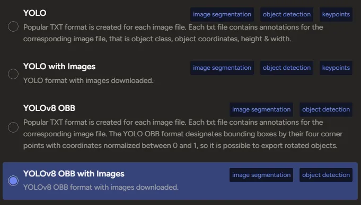Screen dimensions: 361x205
Task: Click image segmentation tag for YOLO with Images
Action: pos(222,68)
